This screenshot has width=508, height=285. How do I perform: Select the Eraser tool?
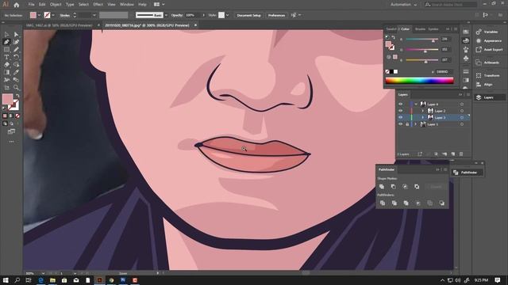coord(7,65)
